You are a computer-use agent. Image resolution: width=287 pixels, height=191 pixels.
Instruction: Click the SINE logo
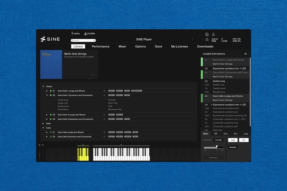pos(50,39)
